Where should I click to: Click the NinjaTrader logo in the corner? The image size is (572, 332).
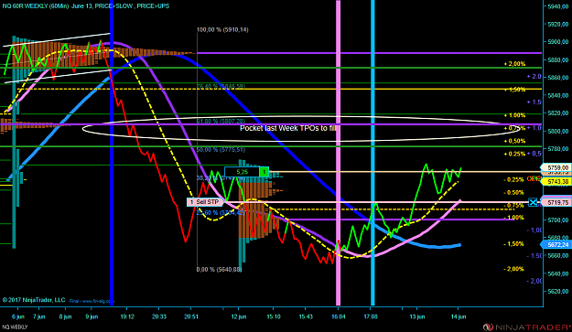[526, 327]
